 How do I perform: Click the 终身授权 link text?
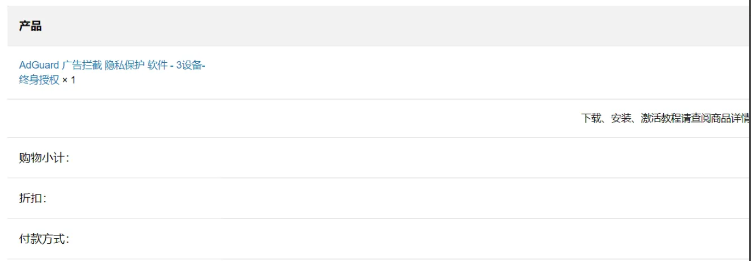tap(39, 80)
